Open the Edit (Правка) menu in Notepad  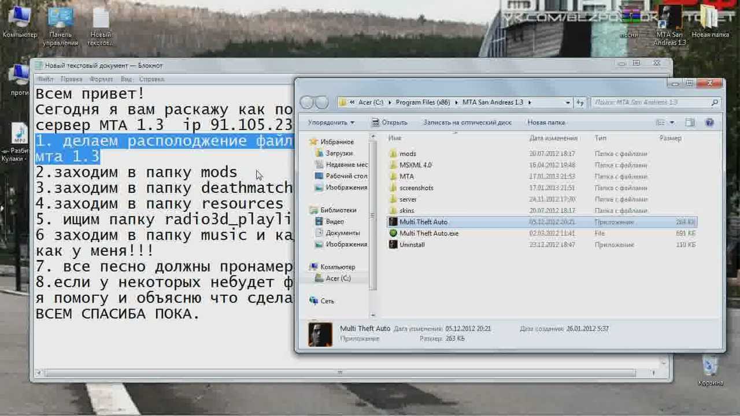[71, 79]
